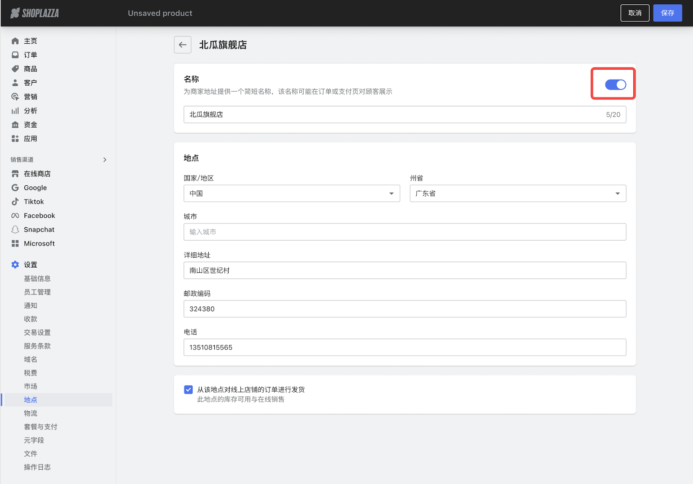Click the Facebook Meta icon
The image size is (693, 484).
coord(15,216)
